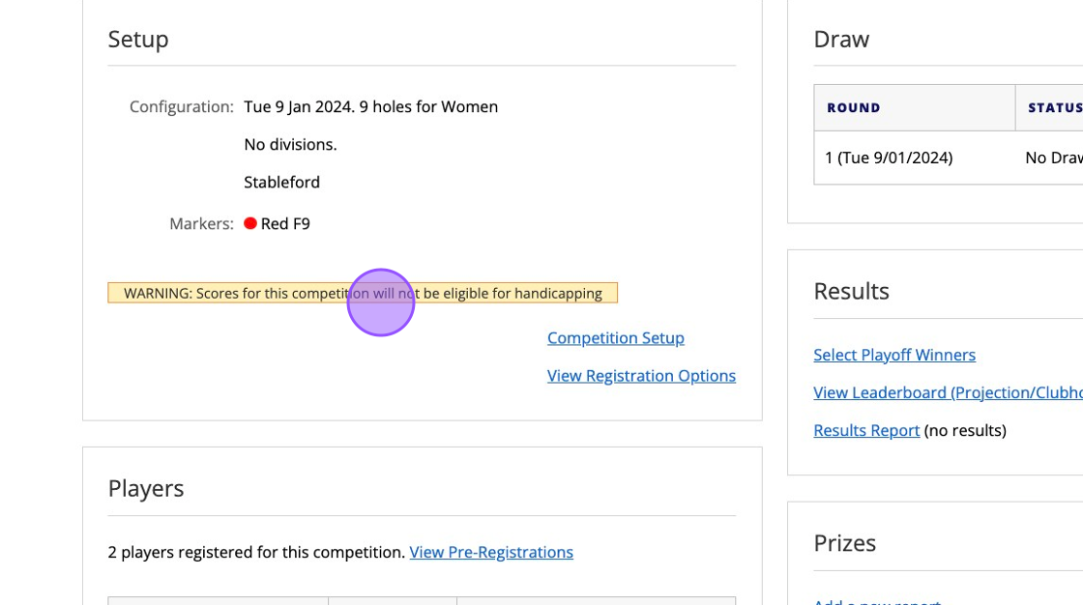
Task: Click the Prizes section heading
Action: (844, 542)
